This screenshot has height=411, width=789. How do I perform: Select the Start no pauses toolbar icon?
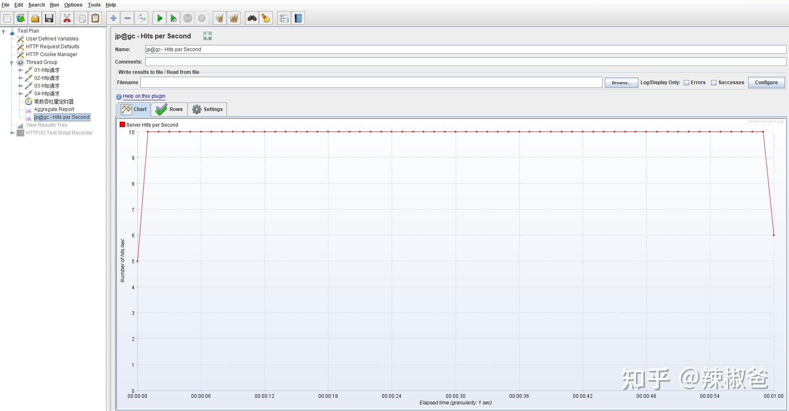pos(173,18)
